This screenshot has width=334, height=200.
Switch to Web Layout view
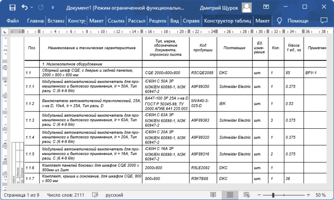[246, 195]
